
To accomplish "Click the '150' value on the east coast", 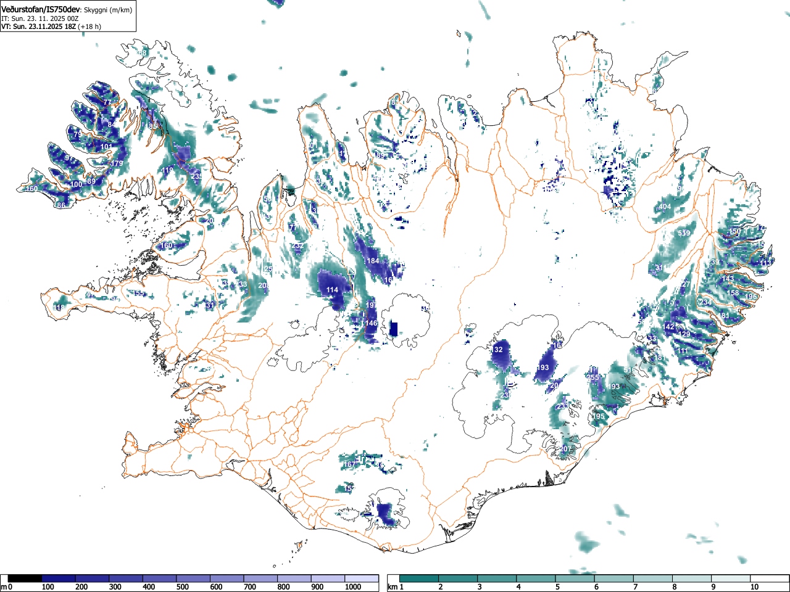I will click(x=734, y=232).
